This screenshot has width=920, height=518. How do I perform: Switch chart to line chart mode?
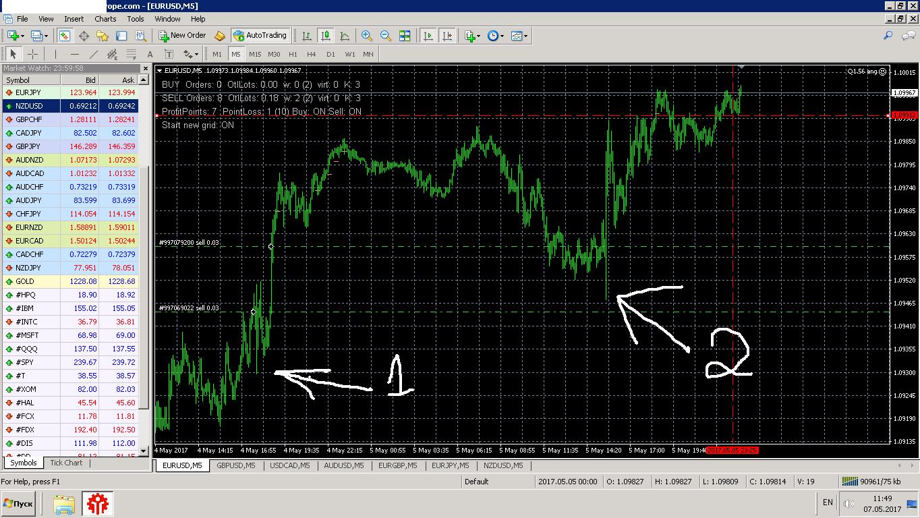tap(345, 36)
